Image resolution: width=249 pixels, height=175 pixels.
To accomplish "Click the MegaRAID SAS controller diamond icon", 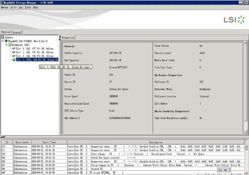I will point(6,41).
